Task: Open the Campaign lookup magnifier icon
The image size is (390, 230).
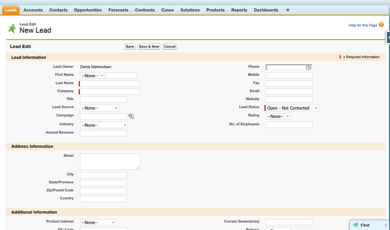Action: point(131,116)
